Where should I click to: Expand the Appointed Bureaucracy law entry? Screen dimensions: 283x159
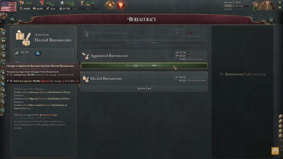point(144,55)
